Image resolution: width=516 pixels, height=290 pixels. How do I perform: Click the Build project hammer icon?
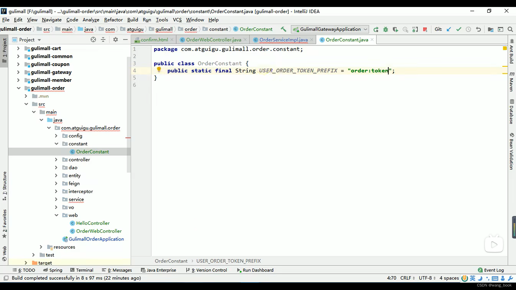284,29
